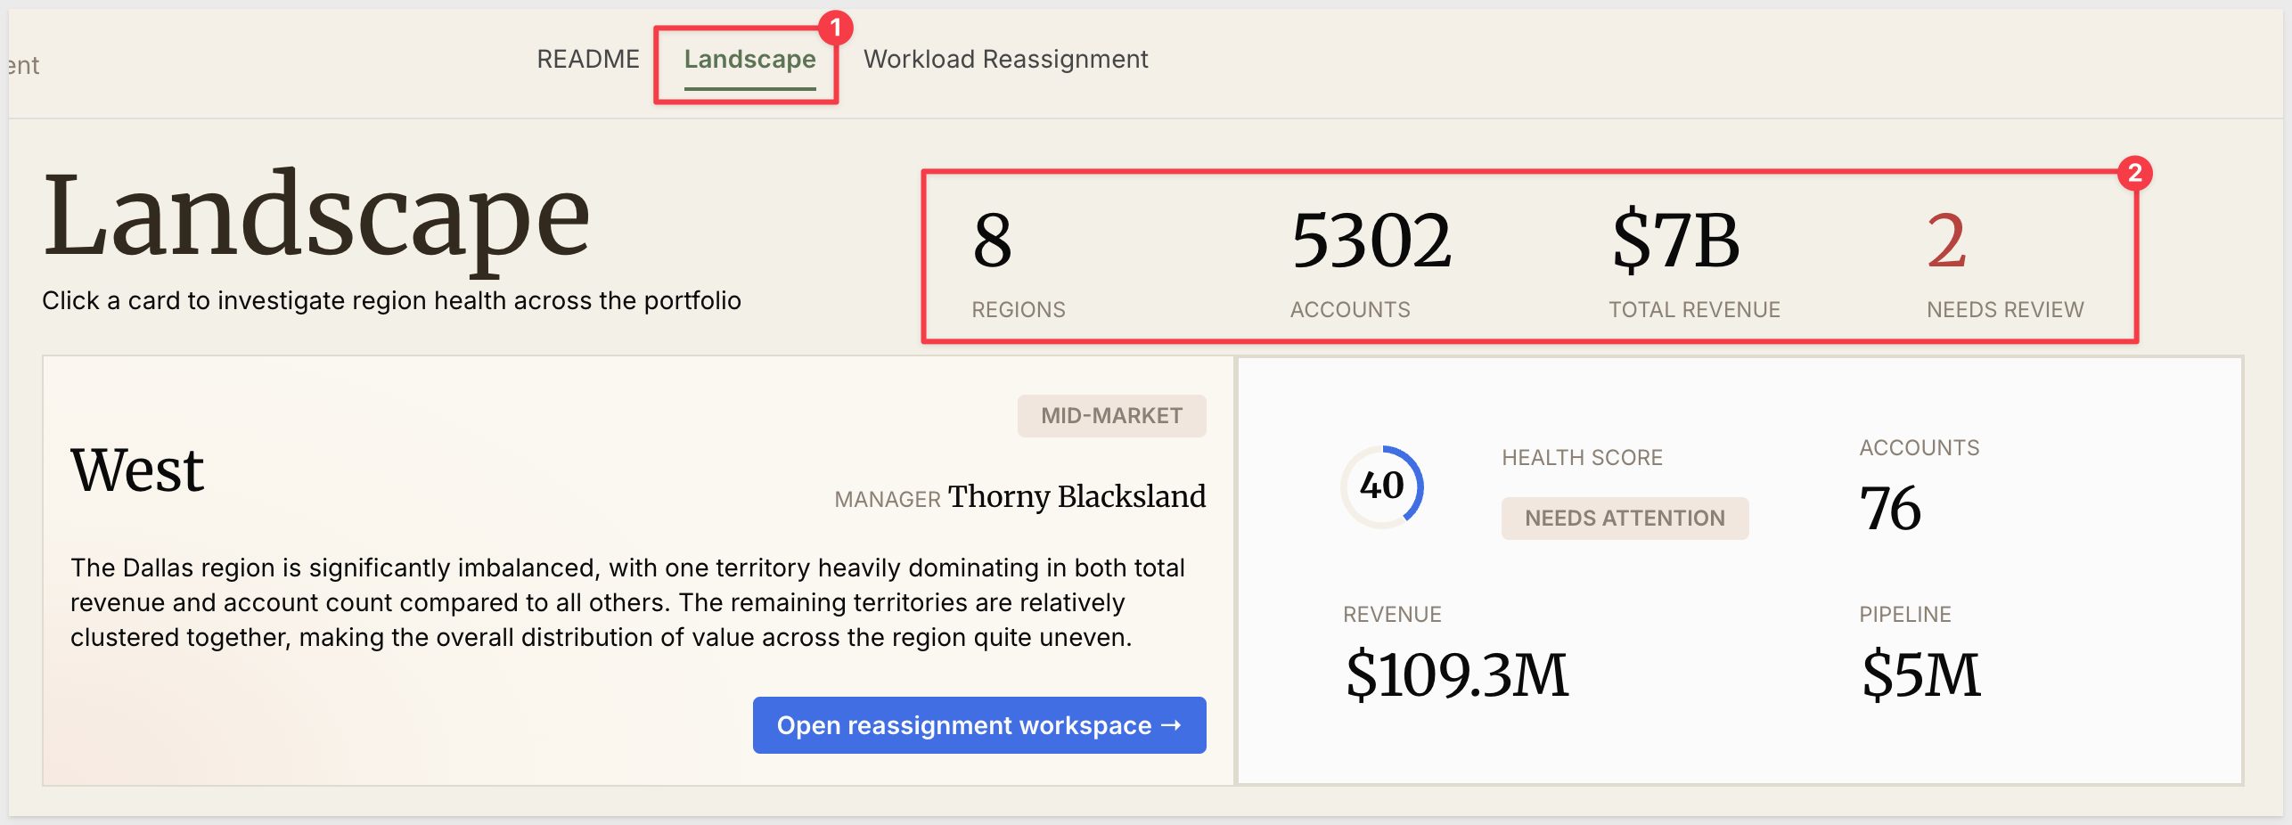Click the NEEDS ATTENTION status badge

click(x=1625, y=518)
